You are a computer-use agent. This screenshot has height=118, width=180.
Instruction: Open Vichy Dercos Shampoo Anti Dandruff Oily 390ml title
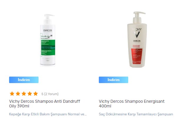(44, 104)
